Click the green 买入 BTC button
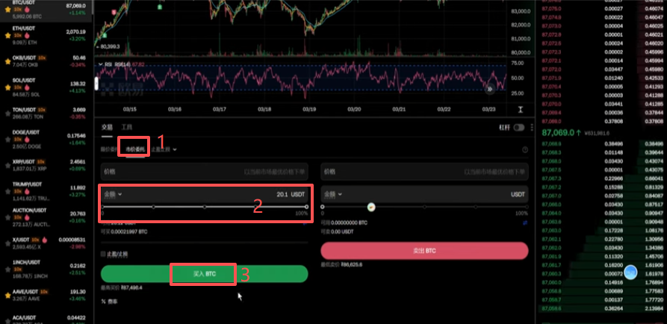667x324 pixels. pos(204,274)
